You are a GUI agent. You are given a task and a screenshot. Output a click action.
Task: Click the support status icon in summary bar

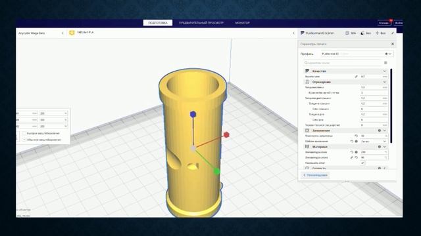(x=362, y=33)
